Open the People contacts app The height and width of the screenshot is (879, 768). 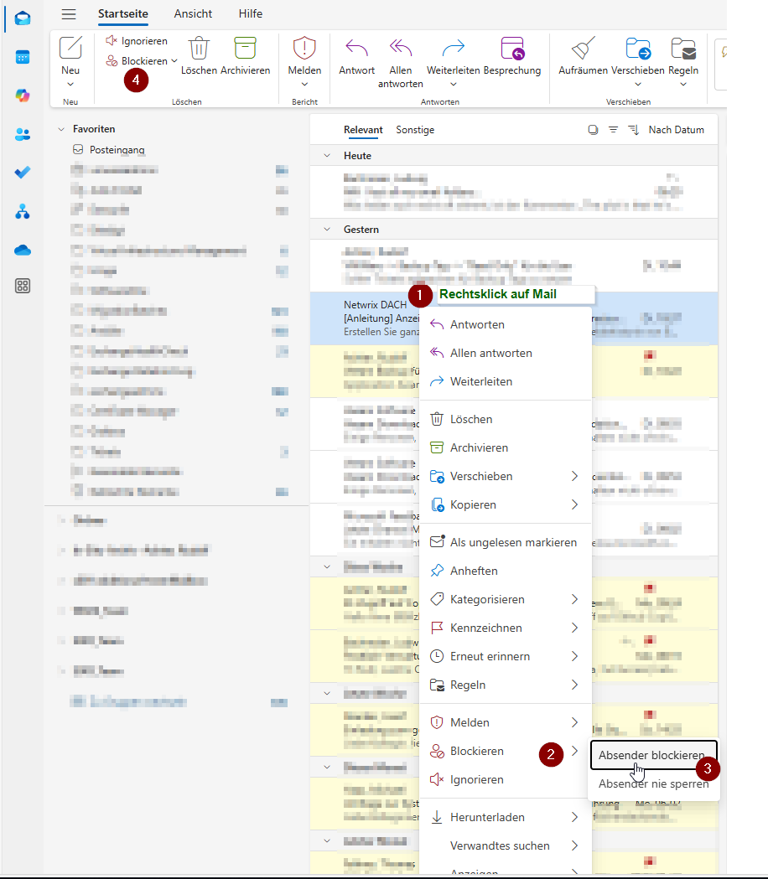(23, 135)
